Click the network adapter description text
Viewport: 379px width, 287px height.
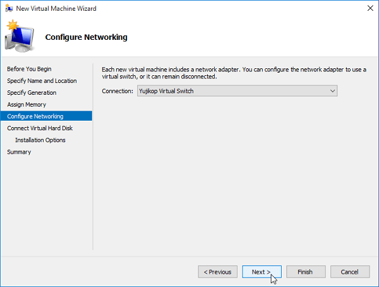234,73
